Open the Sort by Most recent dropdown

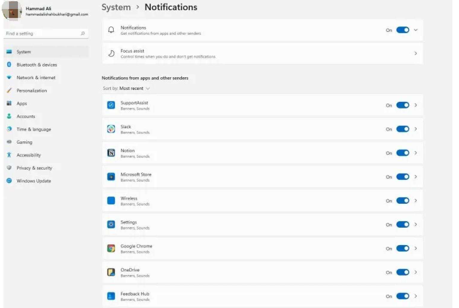[135, 88]
